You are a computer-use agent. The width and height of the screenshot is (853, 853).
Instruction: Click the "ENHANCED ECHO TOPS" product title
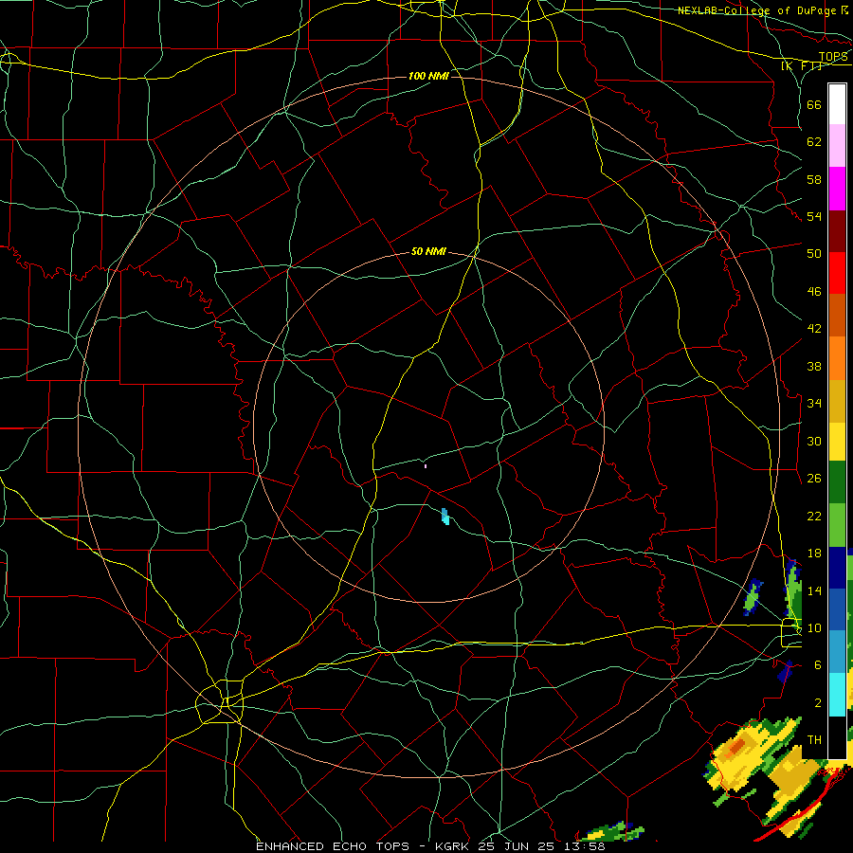pos(332,846)
